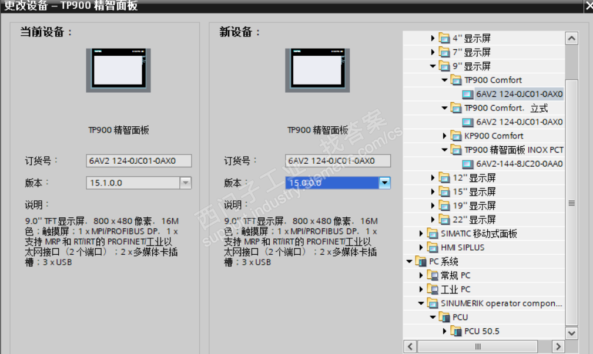Click the folder icon for 22" 显示屏

point(444,220)
